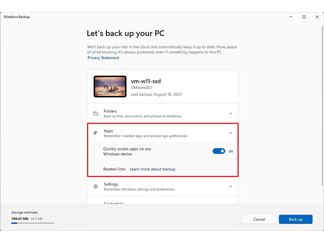Screen dimensions: 324x243
Task: Turn off Quickly access apps toggle
Action: click(219, 151)
